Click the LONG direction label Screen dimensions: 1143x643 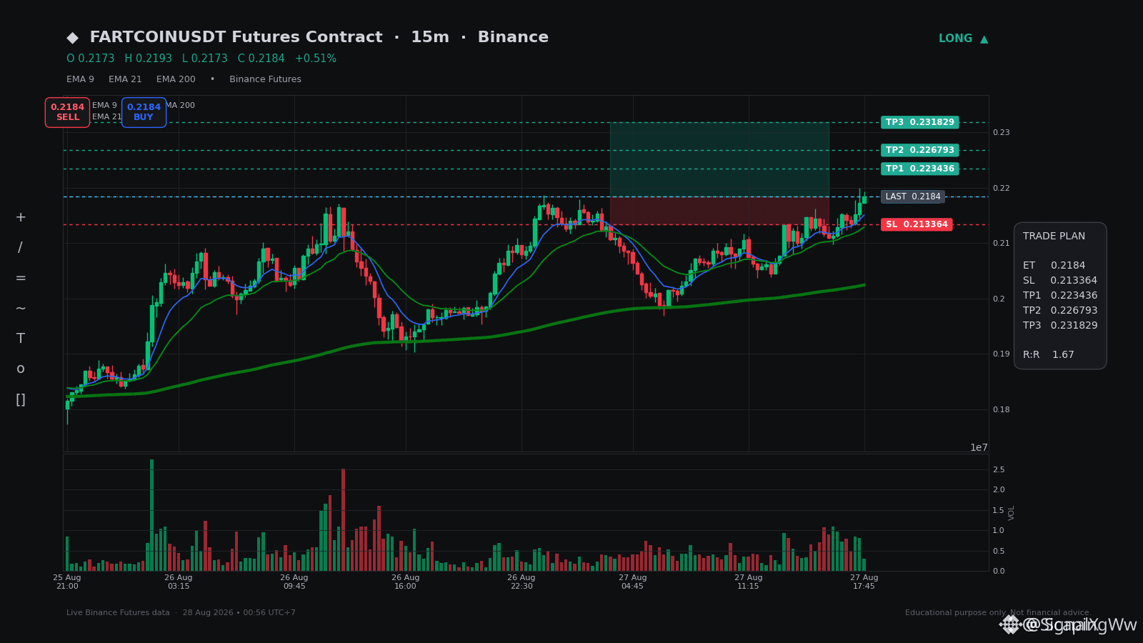[955, 39]
